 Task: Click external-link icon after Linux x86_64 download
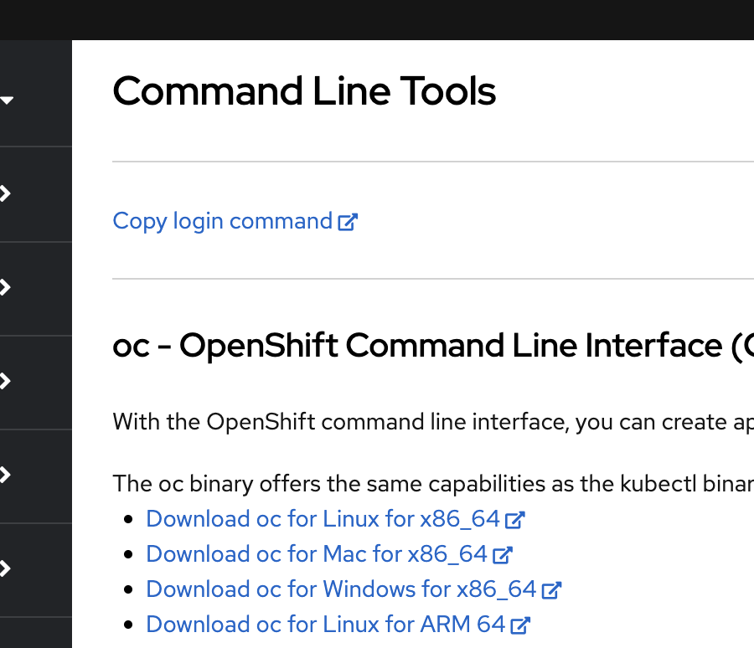click(x=514, y=520)
